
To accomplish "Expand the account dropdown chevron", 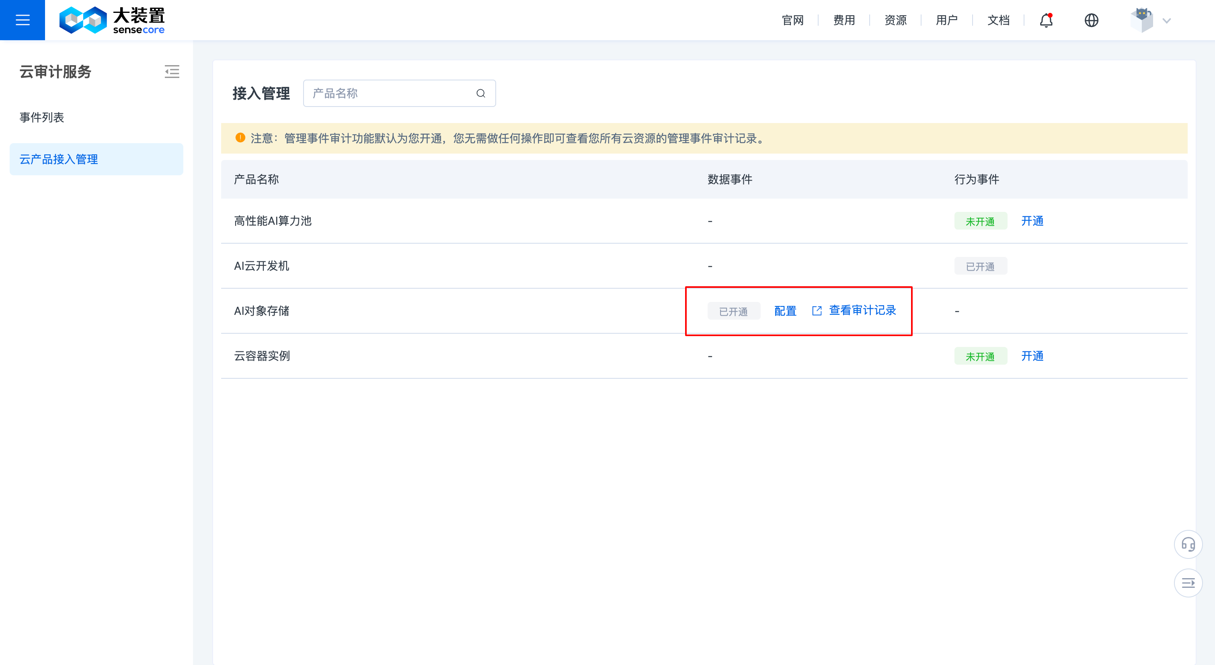I will pos(1166,21).
